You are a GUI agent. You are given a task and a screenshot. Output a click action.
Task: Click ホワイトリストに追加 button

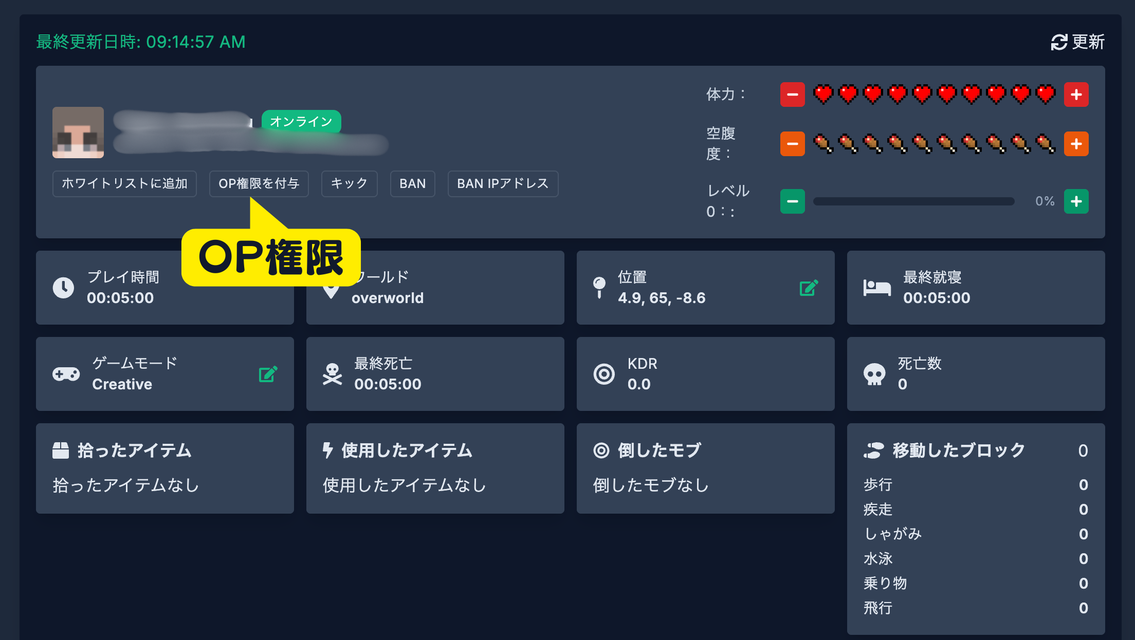coord(124,184)
